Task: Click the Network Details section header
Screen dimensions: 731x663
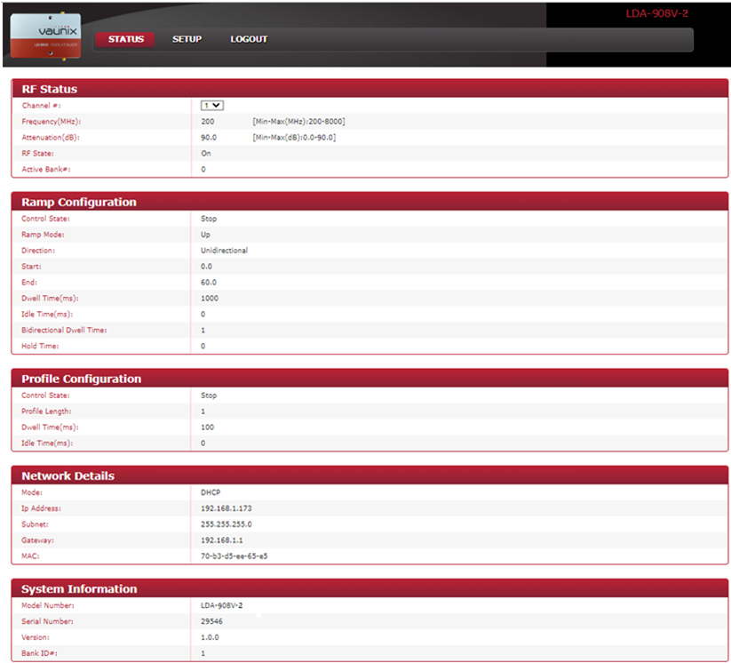Action: [x=68, y=475]
